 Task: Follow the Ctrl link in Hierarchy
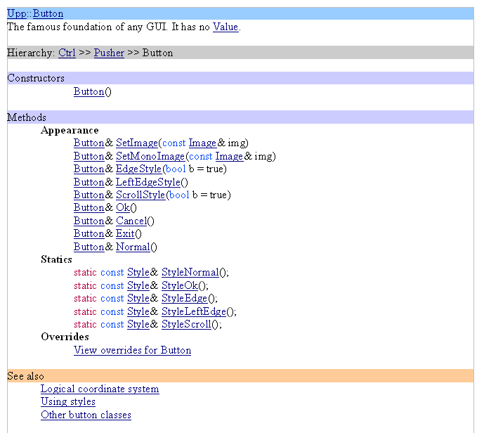[67, 53]
